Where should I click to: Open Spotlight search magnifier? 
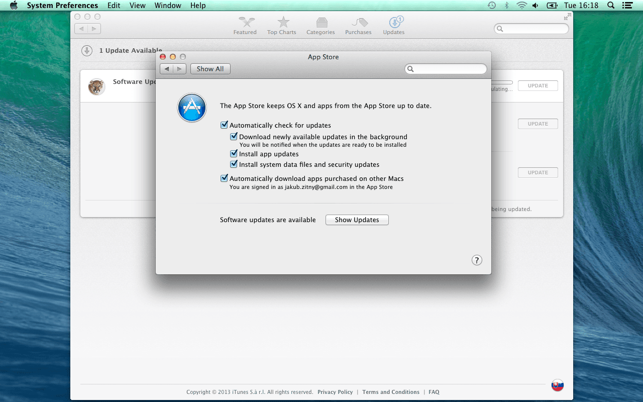pyautogui.click(x=611, y=6)
